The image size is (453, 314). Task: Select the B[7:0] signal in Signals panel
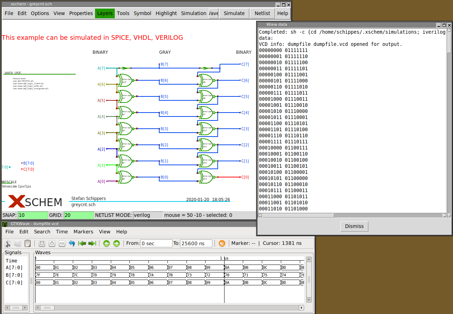tap(14, 275)
